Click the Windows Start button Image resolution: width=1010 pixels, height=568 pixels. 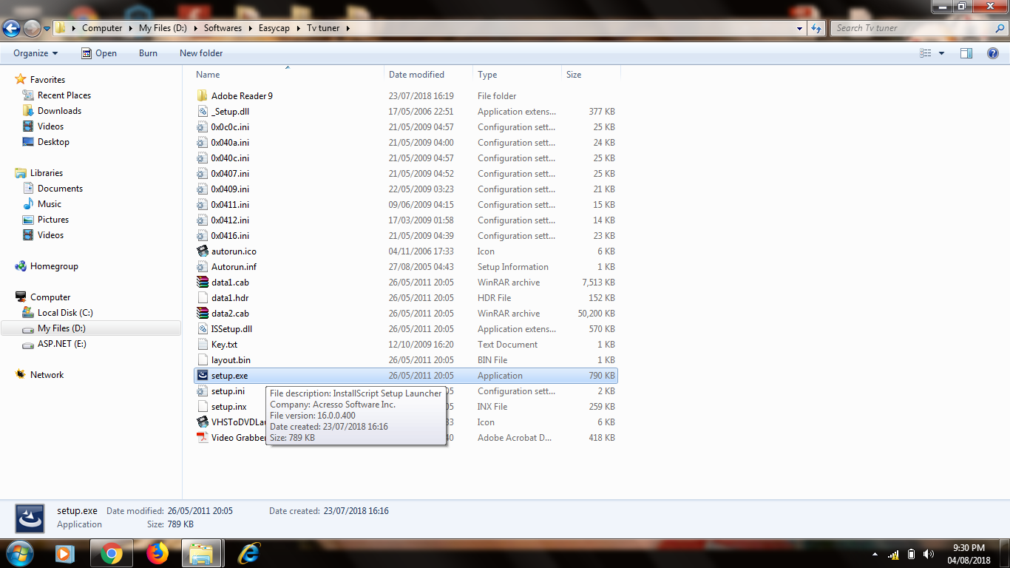pos(18,553)
